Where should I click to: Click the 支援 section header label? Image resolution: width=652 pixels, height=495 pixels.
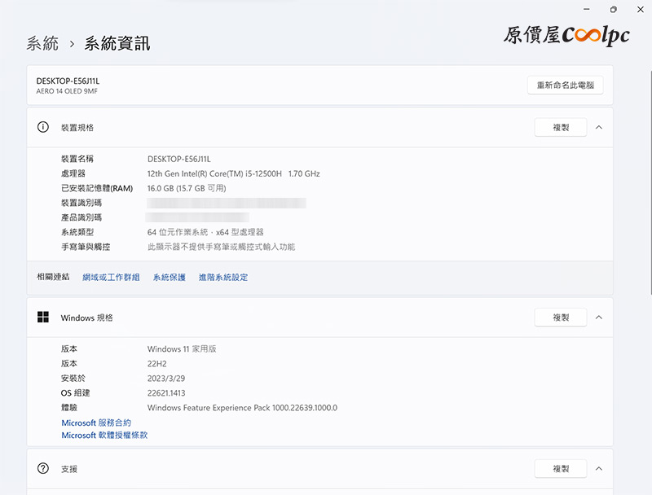[69, 469]
